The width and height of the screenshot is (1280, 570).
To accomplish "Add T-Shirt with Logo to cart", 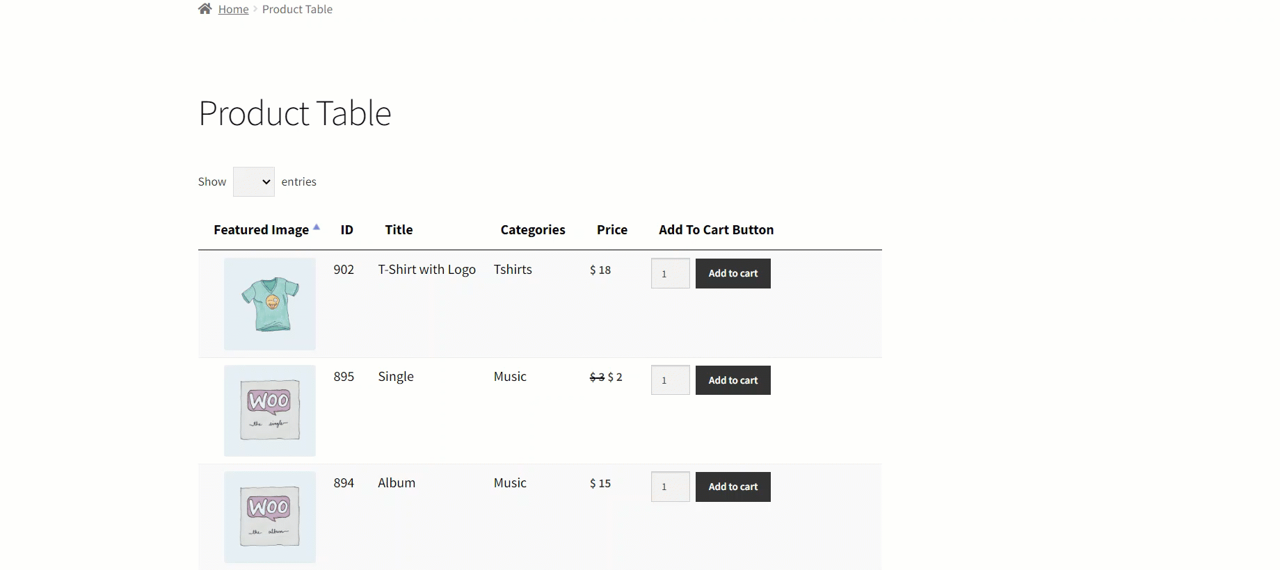I will click(x=733, y=274).
